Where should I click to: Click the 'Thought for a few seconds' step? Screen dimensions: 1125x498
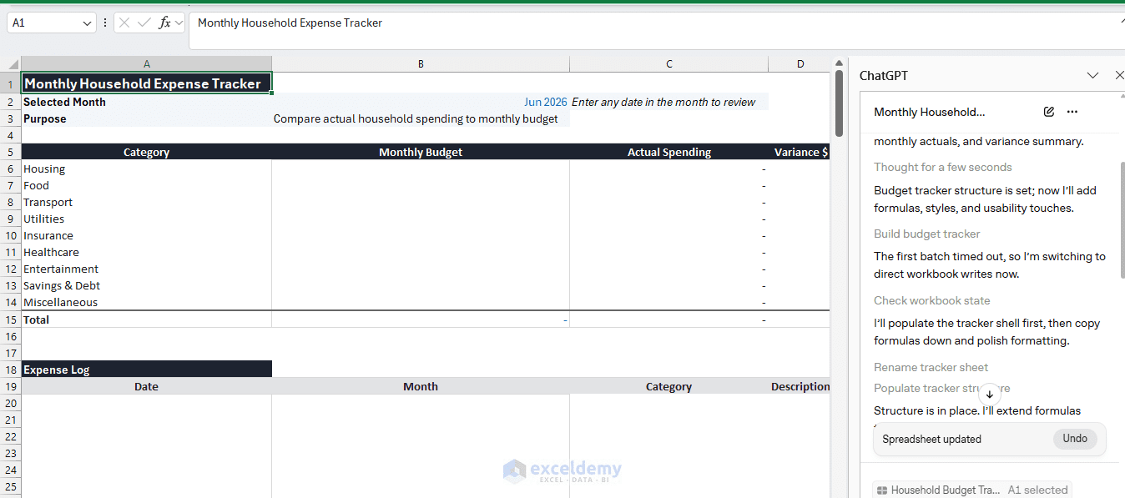point(943,167)
